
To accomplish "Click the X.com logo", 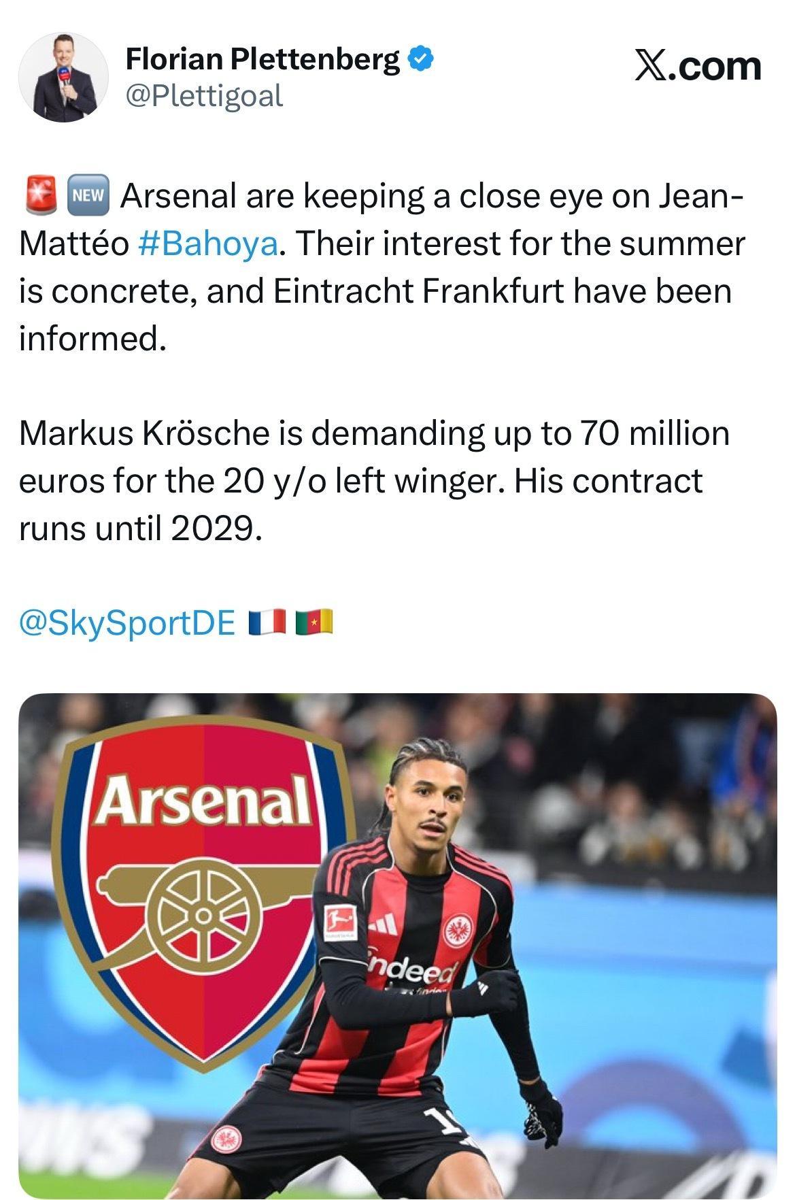I will [x=698, y=67].
